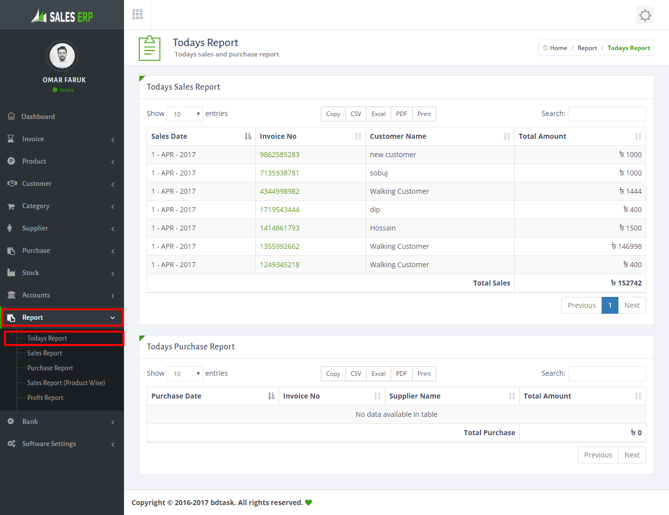The height and width of the screenshot is (515, 669).
Task: Collapse the Report menu in sidebar
Action: click(62, 318)
